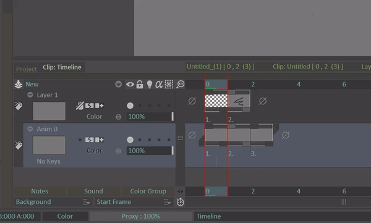This screenshot has width=371, height=223.
Task: Toggle the light bulb light table icon
Action: pos(149,85)
